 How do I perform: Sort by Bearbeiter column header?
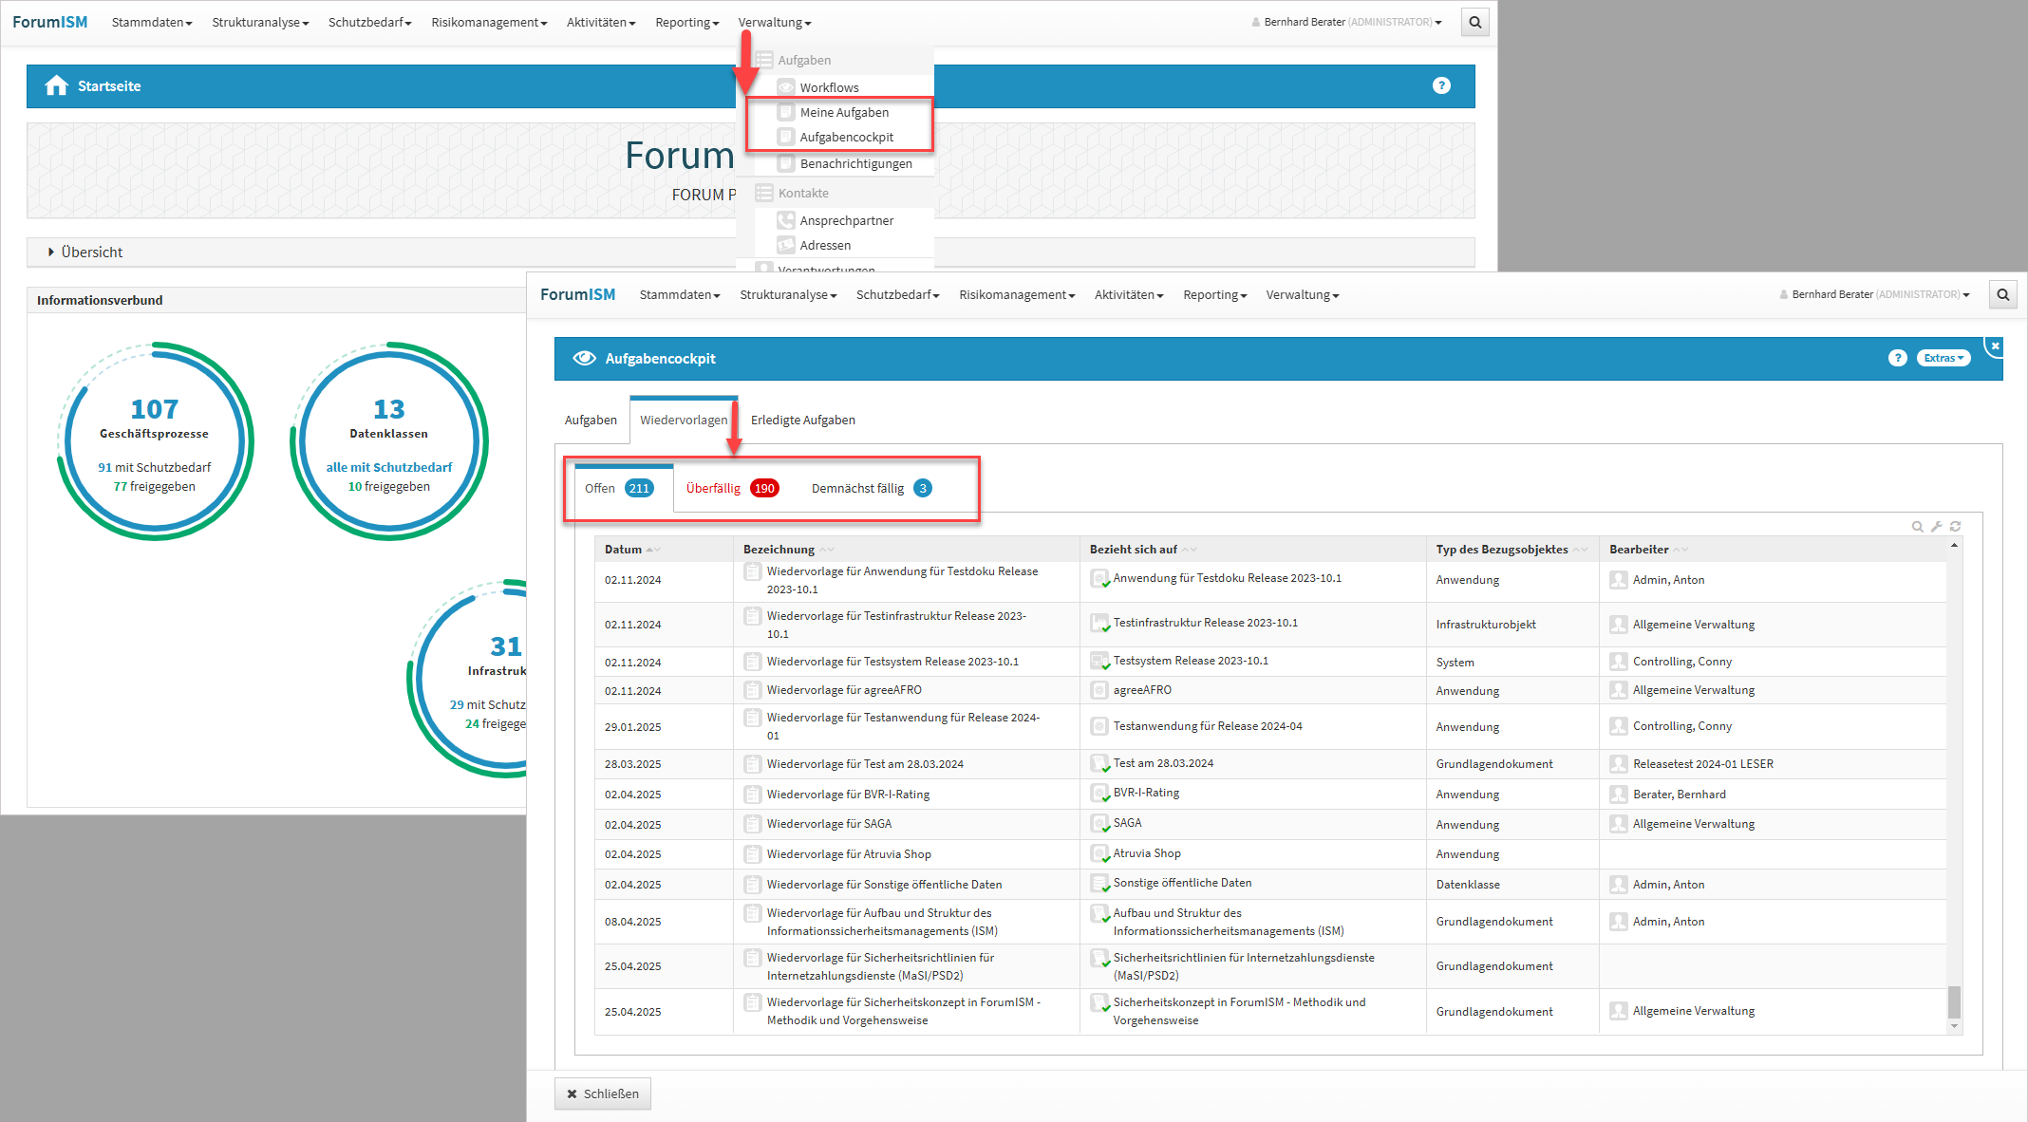(x=1639, y=550)
